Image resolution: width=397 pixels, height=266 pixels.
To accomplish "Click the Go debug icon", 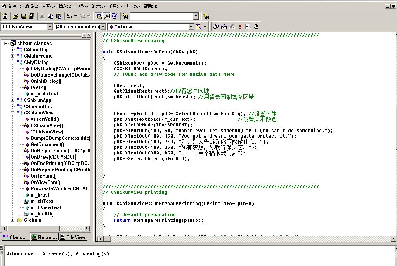I will point(248,27).
